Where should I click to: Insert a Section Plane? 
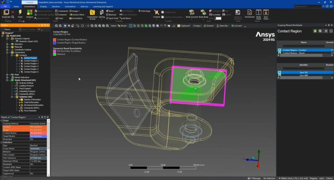click(x=77, y=15)
